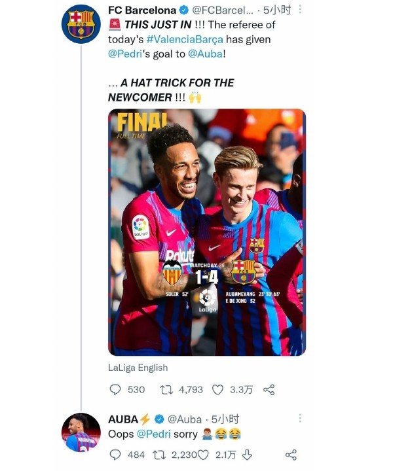393x471 pixels.
Task: Click FC Barcelona's blue verified badge
Action: pyautogui.click(x=185, y=10)
